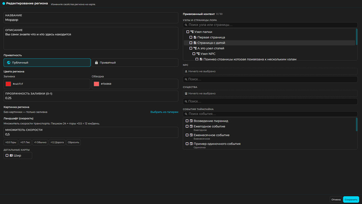This screenshot has width=362, height=204.
Task: Click the search icon in lore nodes search
Action: 186,25
